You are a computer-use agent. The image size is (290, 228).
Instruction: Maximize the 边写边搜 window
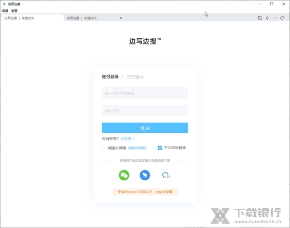(x=272, y=4)
